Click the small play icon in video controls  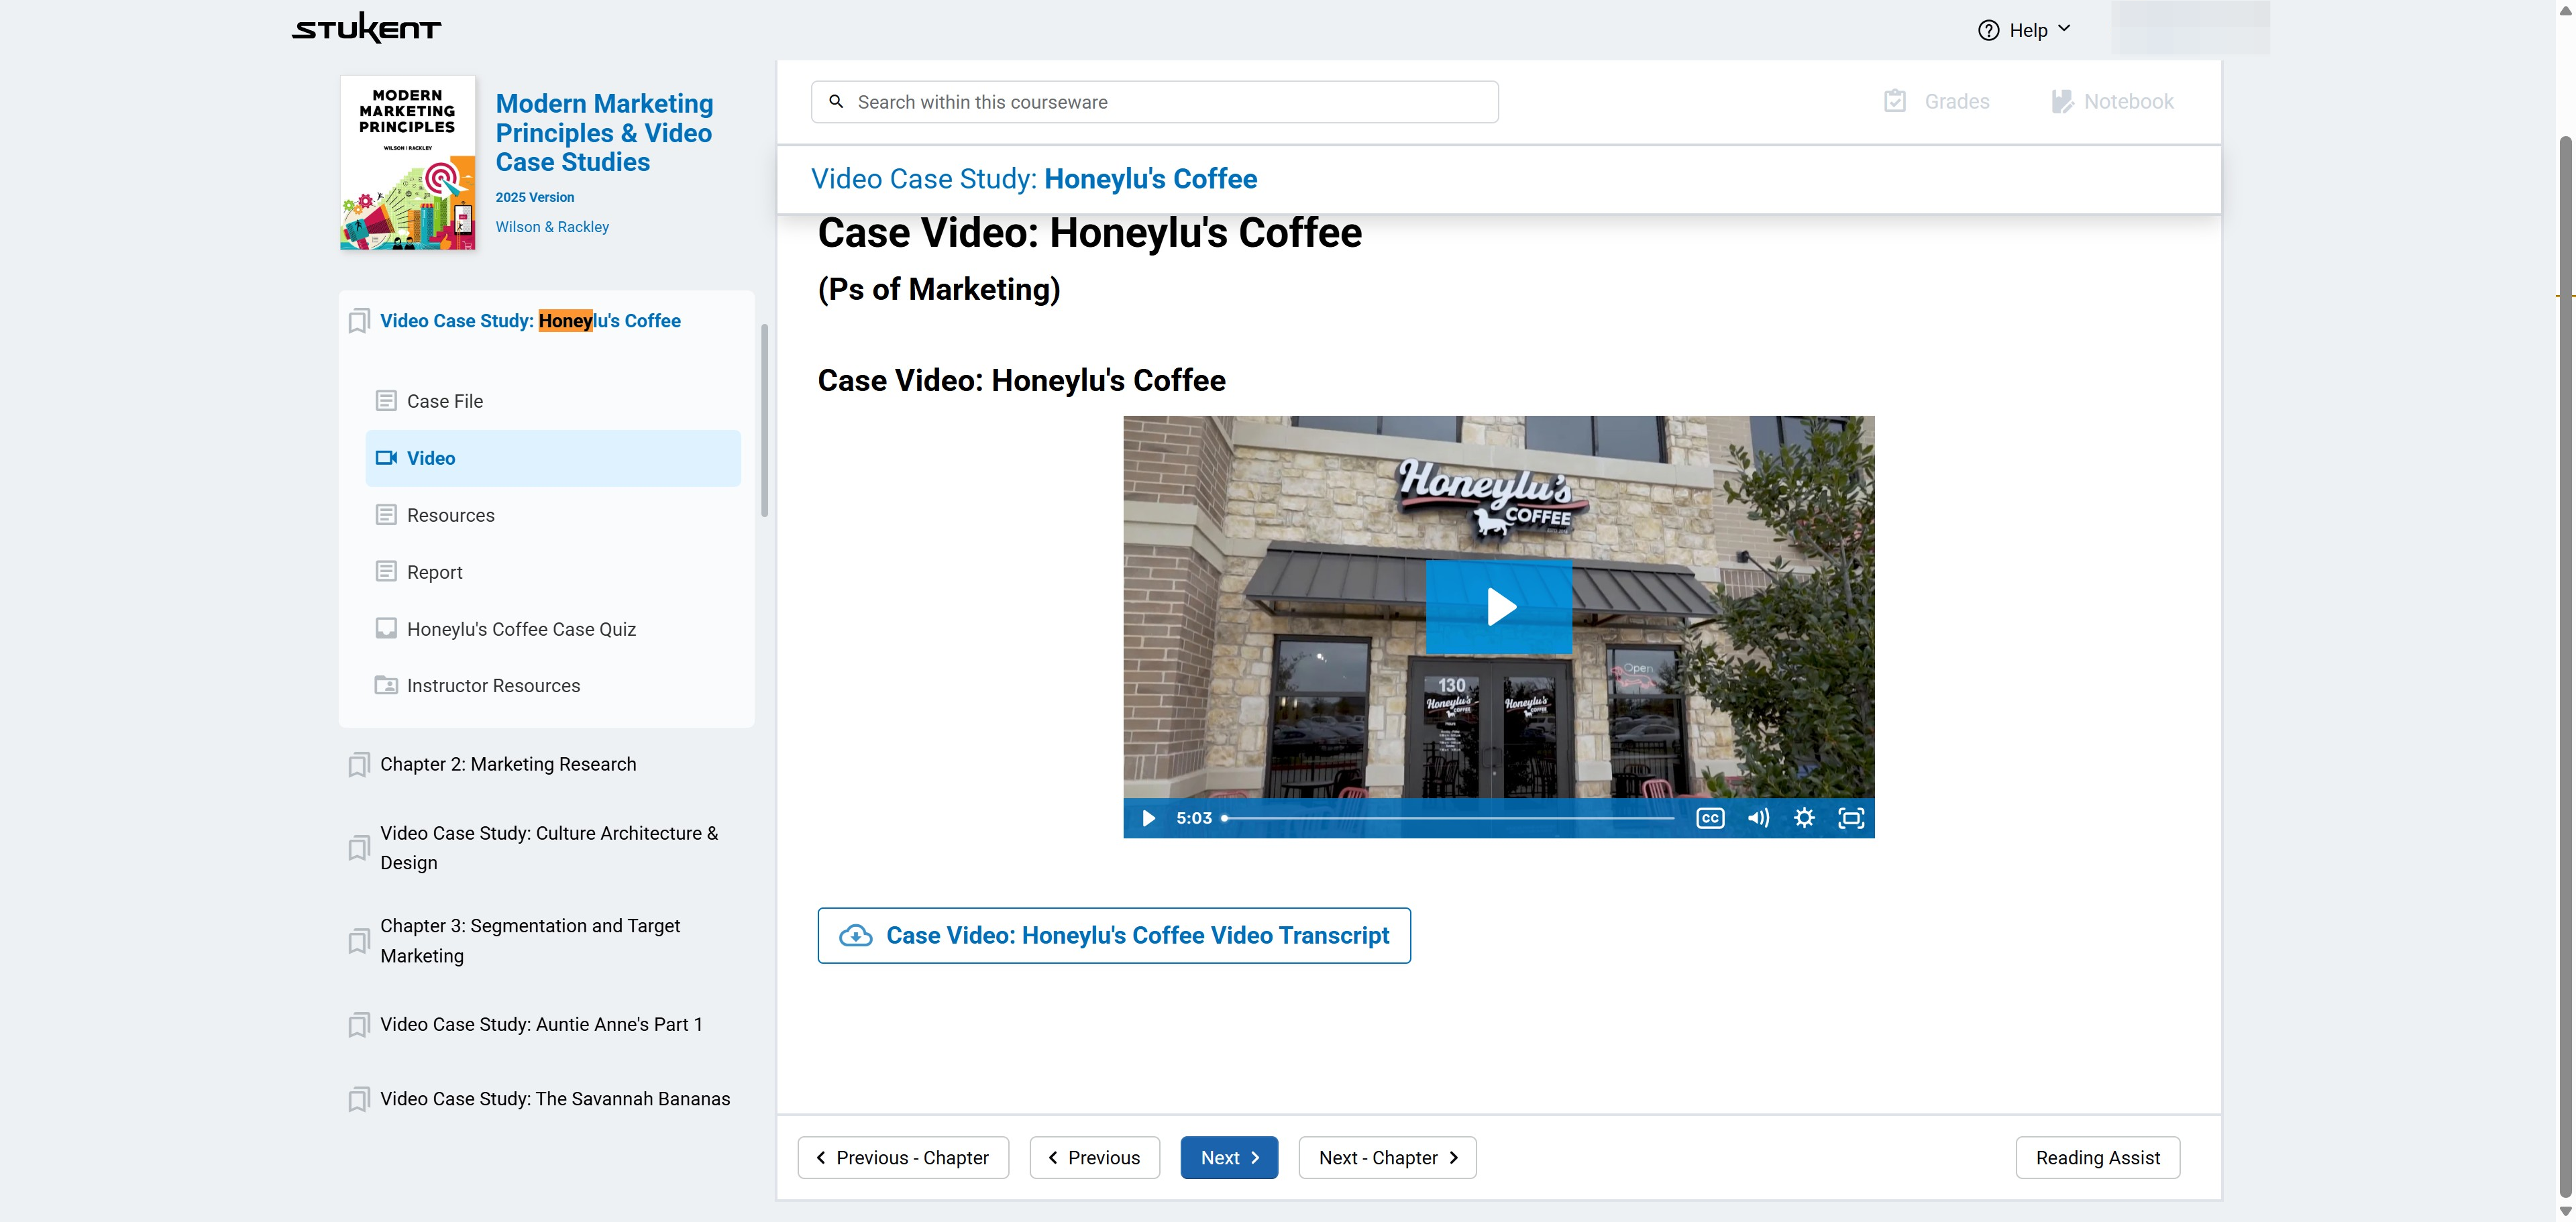(x=1148, y=818)
